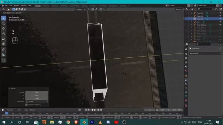Open the outliner filter dropdown
This screenshot has width=223, height=125.
tap(216, 9)
